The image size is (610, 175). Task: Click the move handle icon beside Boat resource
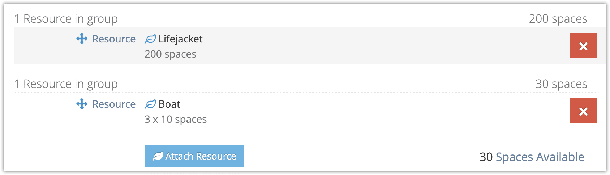click(x=82, y=104)
